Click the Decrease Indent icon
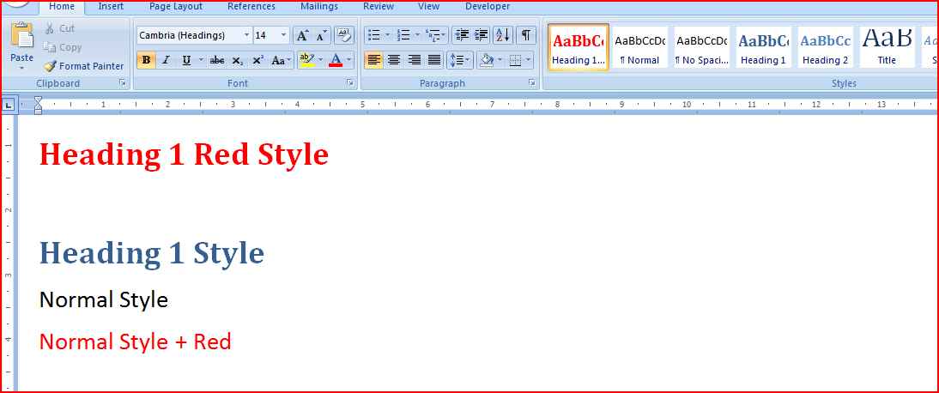The width and height of the screenshot is (939, 393). [462, 35]
